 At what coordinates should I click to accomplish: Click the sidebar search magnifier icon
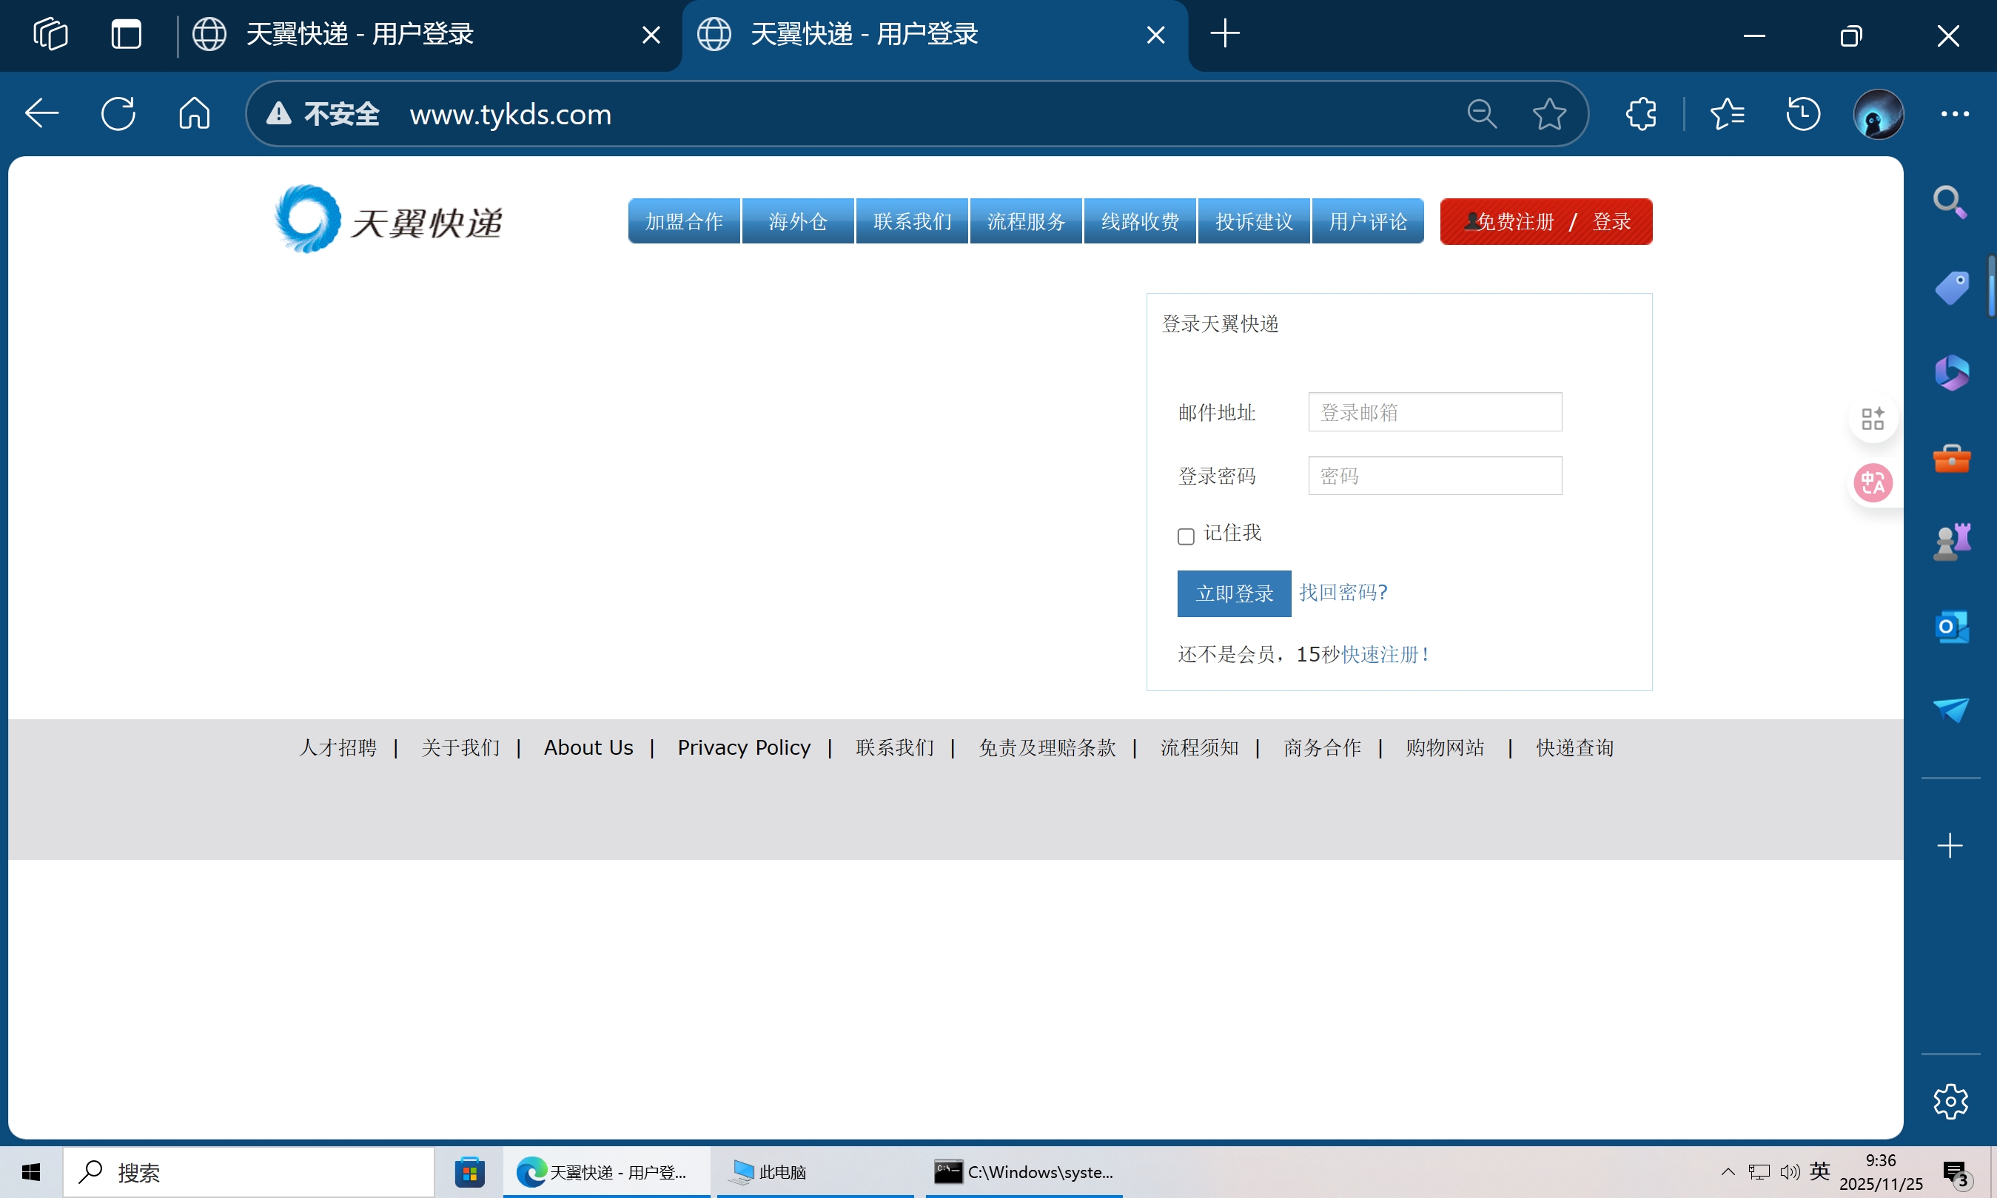tap(1950, 202)
